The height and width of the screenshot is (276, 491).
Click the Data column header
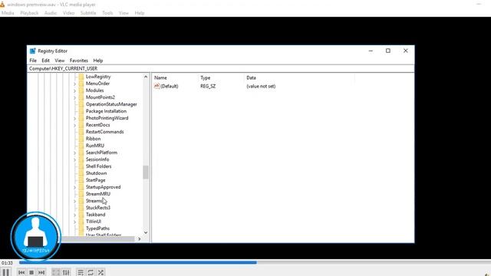coord(299,77)
